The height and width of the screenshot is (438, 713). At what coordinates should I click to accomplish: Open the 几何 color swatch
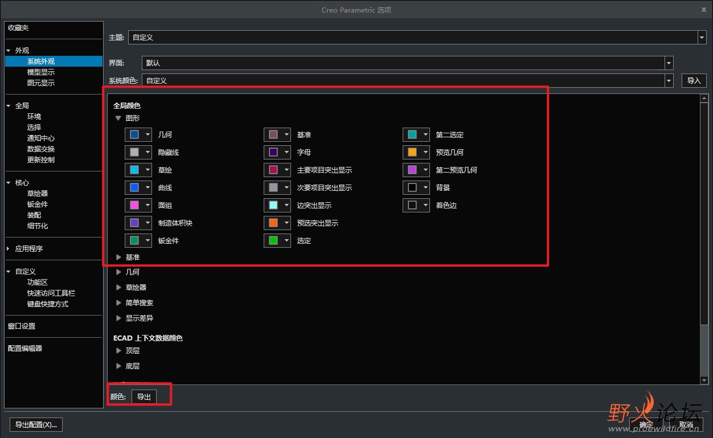click(138, 134)
